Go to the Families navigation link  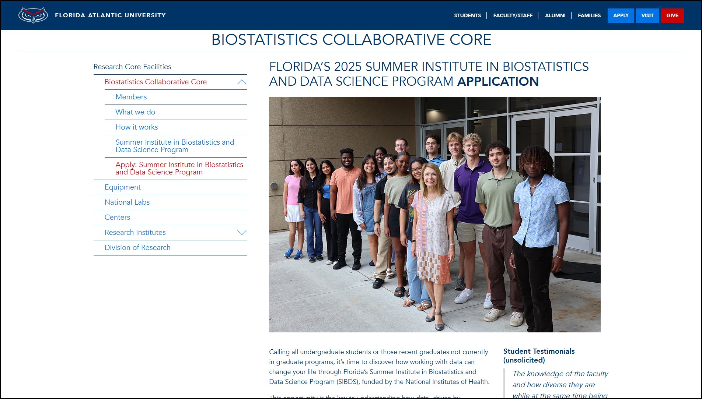point(589,15)
